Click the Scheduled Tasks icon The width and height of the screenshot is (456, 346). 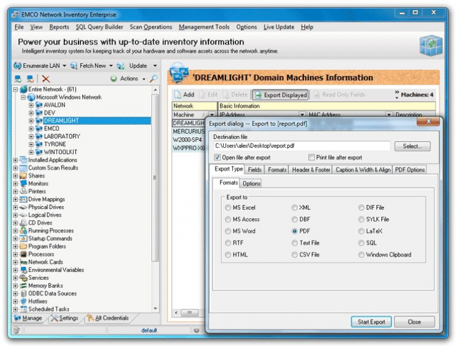(23, 309)
